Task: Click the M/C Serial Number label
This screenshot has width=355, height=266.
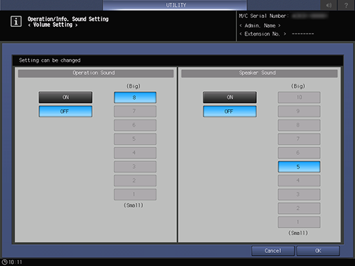Action: click(264, 16)
